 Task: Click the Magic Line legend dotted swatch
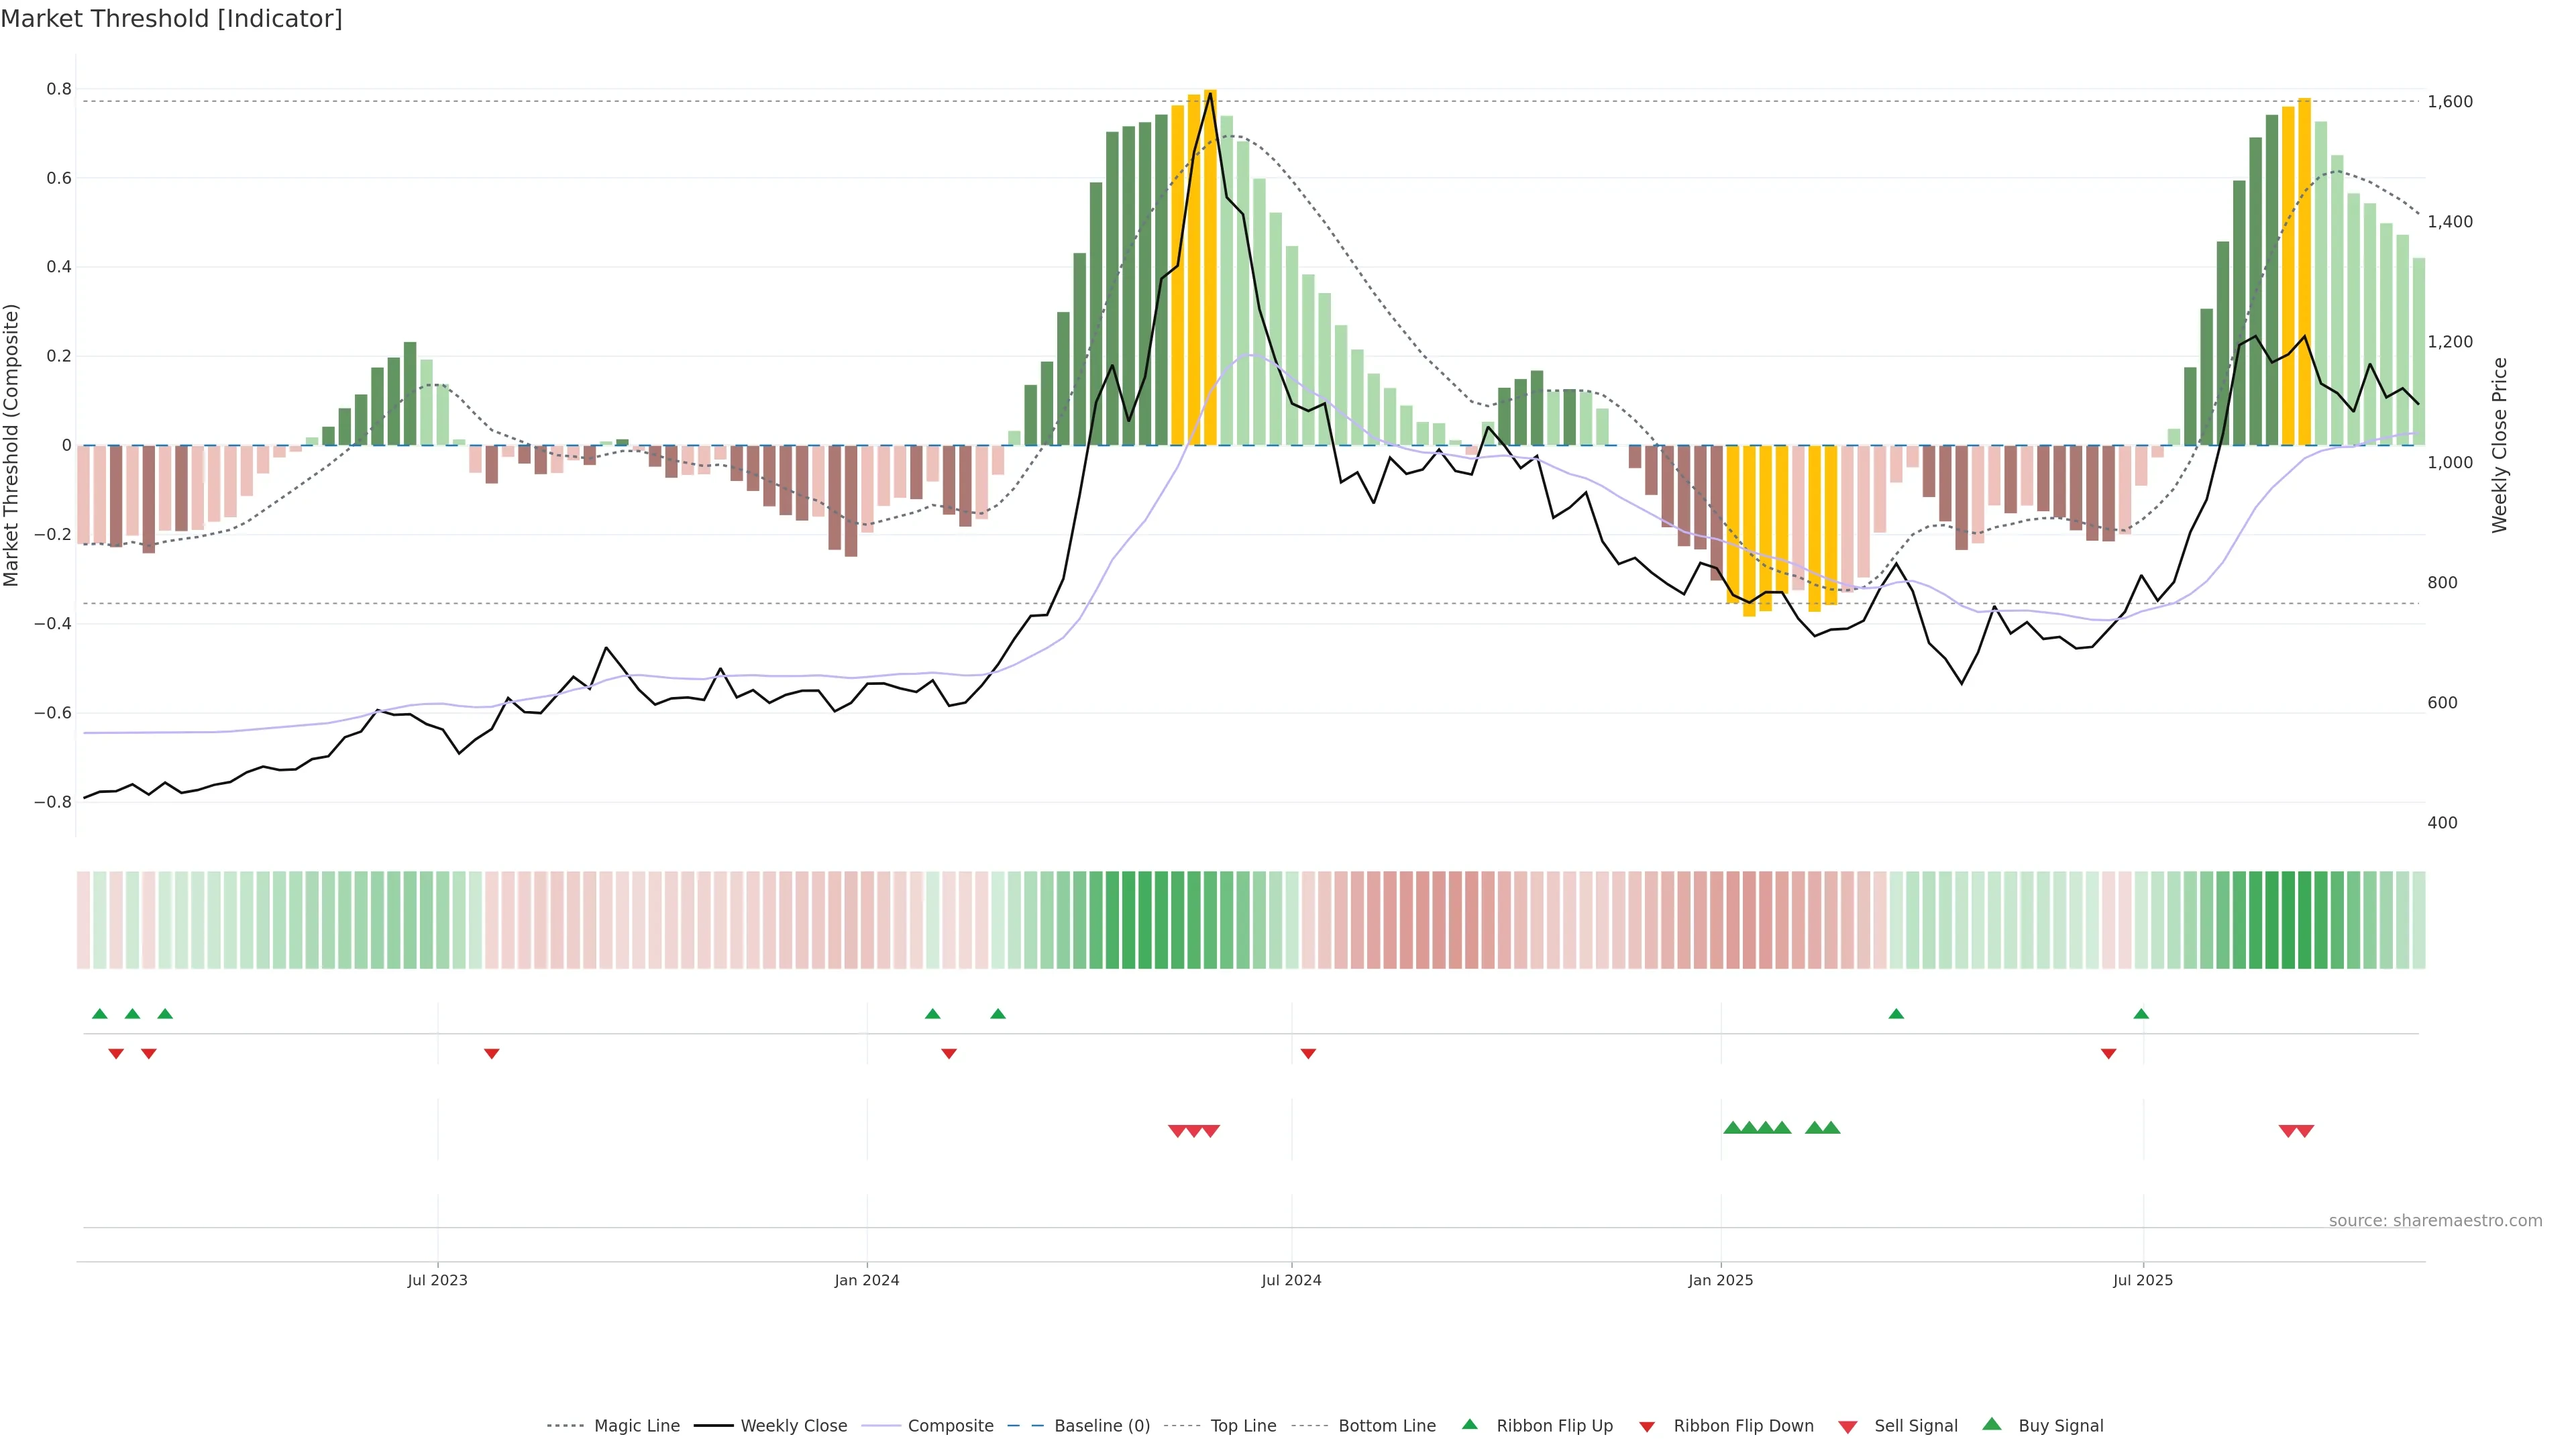[565, 1426]
